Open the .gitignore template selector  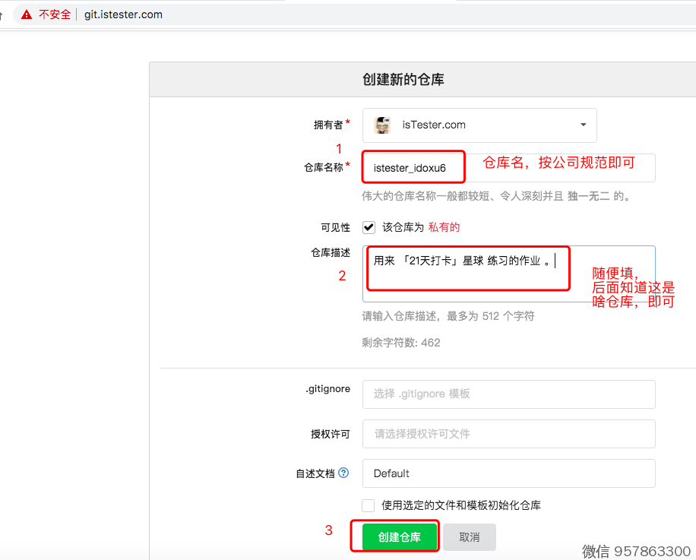click(x=508, y=394)
